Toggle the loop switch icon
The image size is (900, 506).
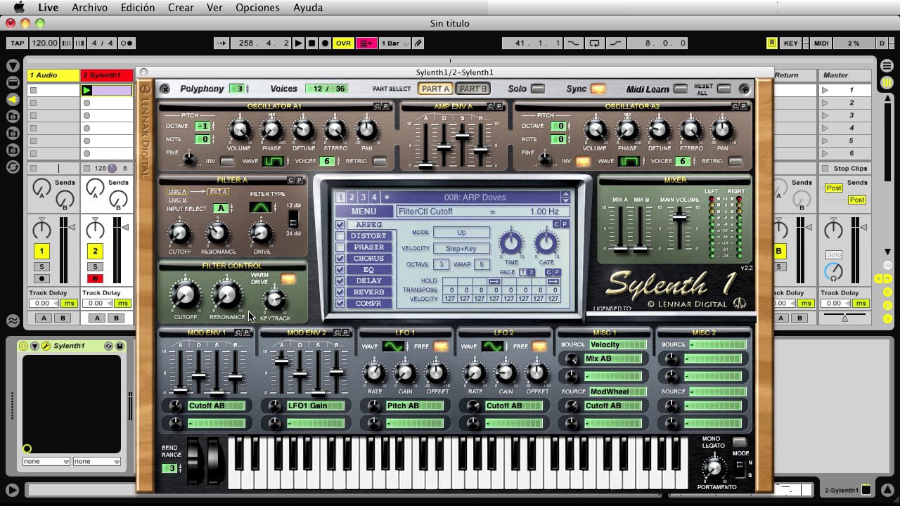[595, 43]
